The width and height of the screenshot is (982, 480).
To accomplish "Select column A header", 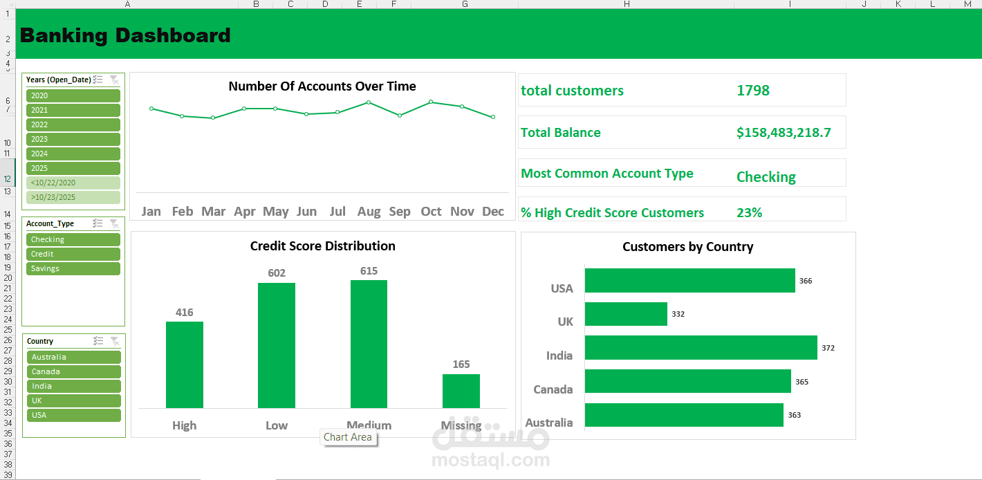I will (x=127, y=4).
